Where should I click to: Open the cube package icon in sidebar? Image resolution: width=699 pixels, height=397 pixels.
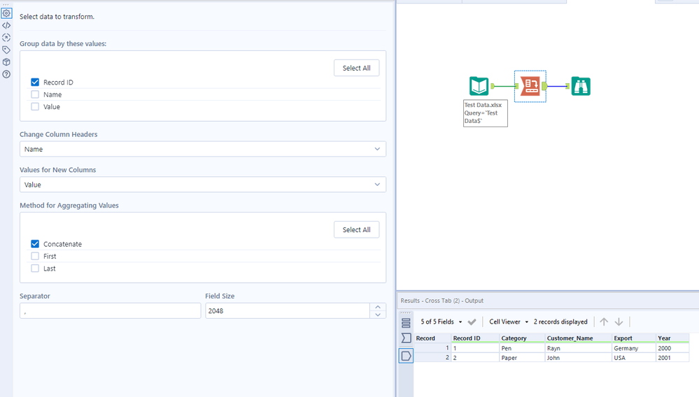pyautogui.click(x=6, y=62)
